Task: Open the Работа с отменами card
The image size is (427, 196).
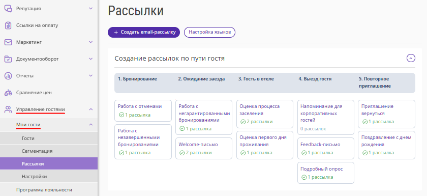Action: pyautogui.click(x=143, y=110)
